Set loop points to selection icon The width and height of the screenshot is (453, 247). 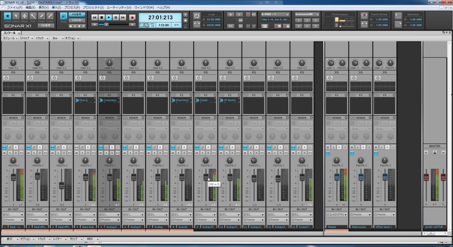[197, 25]
